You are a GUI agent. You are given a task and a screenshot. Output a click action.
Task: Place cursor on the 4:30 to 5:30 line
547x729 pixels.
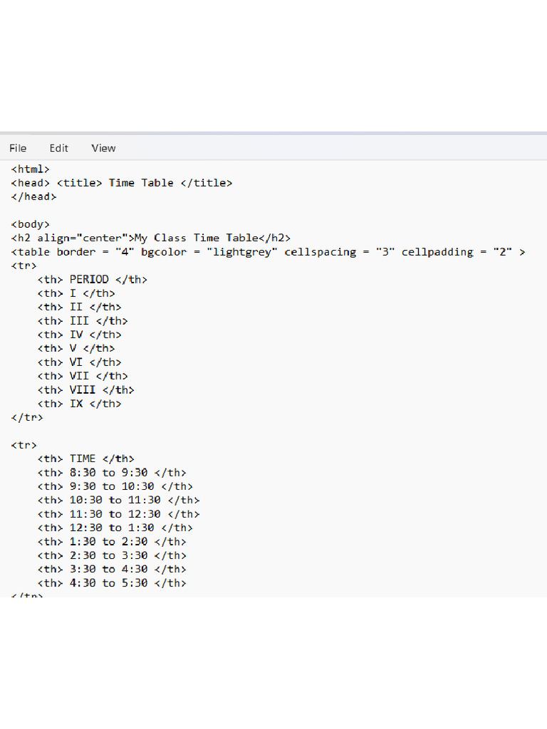112,583
